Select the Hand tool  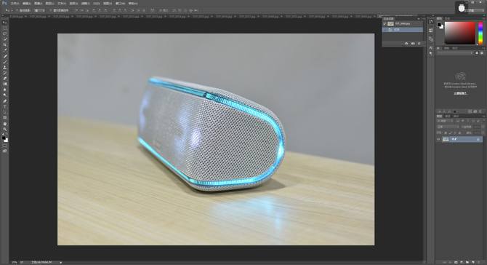(4, 124)
